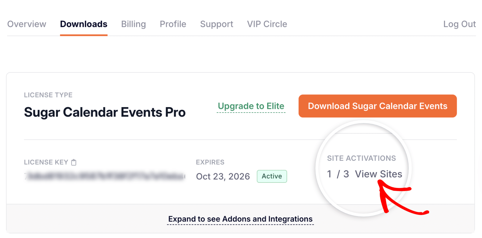Viewport: 482px width, 238px height.
Task: Copy the license key using the clipboard icon
Action: pyautogui.click(x=74, y=162)
